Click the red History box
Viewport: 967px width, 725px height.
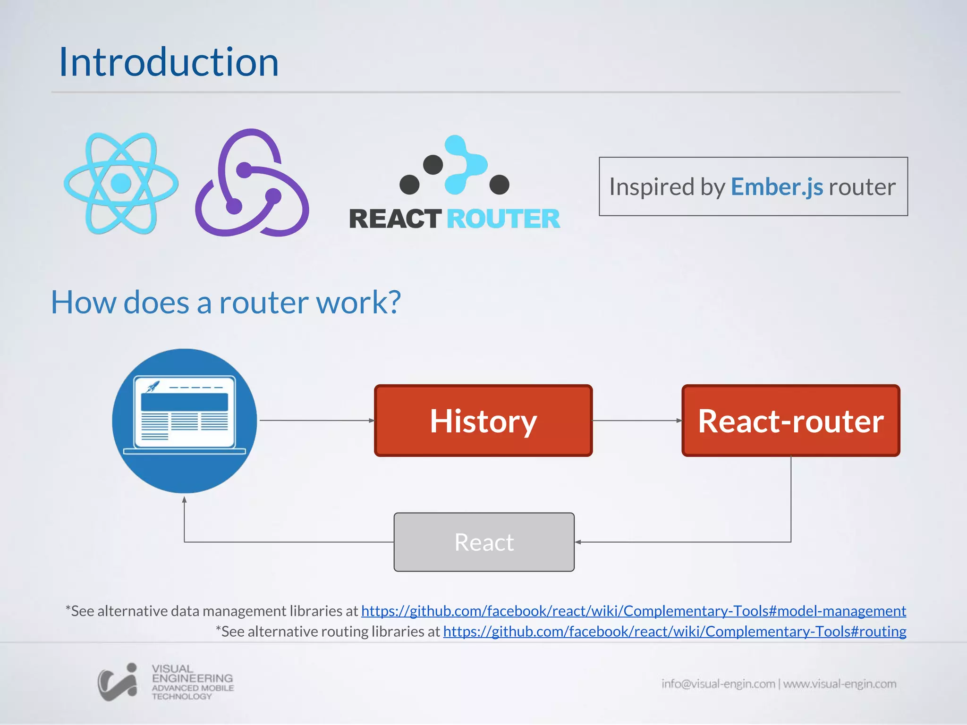(x=483, y=421)
